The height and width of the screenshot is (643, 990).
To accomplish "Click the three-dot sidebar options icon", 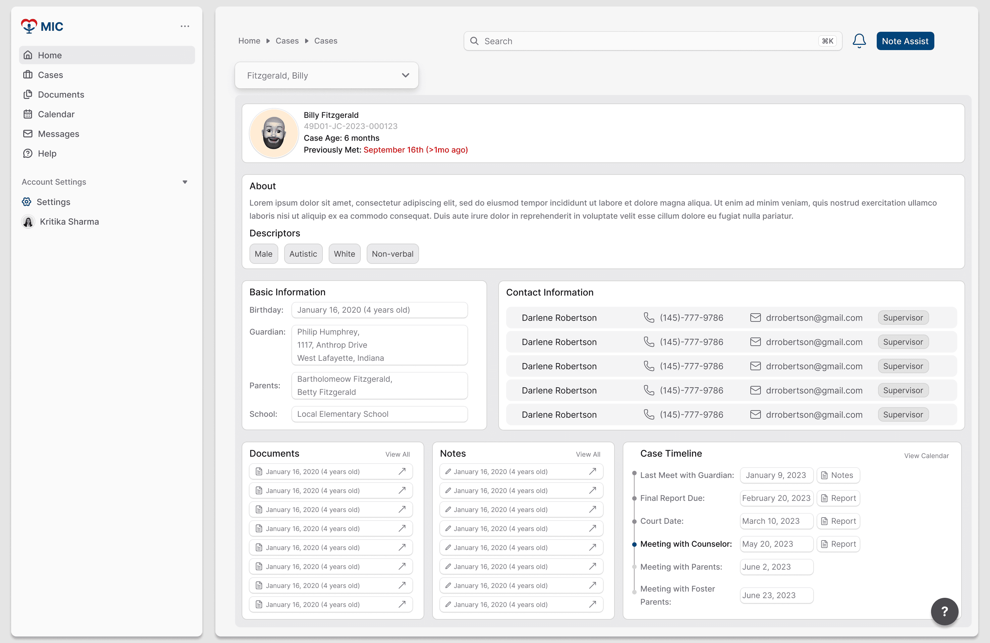I will pos(185,26).
